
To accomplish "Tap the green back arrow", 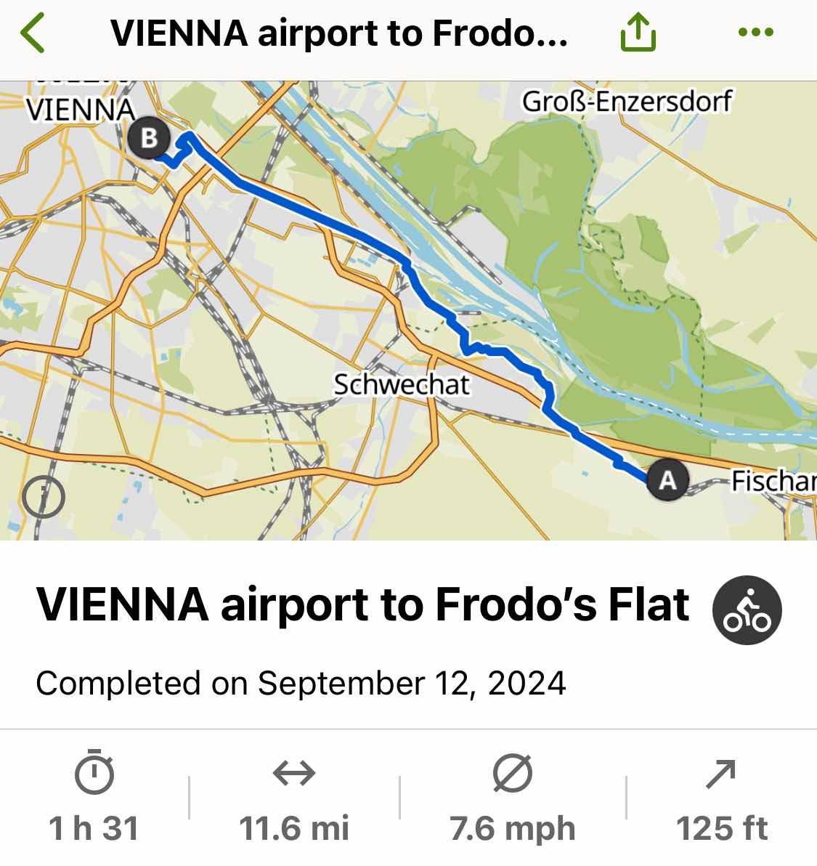I will tap(32, 33).
